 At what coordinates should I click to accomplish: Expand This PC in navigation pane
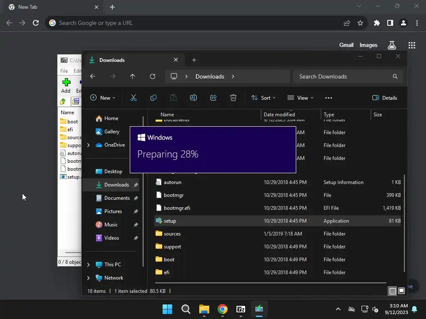[88, 265]
